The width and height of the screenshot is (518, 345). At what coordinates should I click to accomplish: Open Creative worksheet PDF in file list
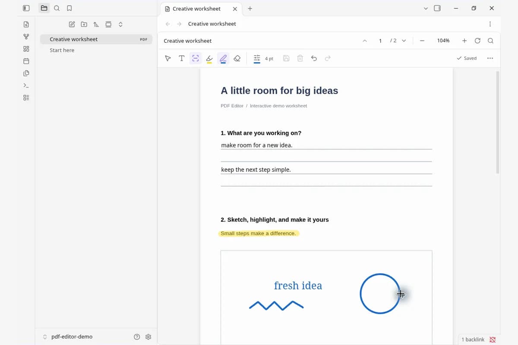click(96, 39)
